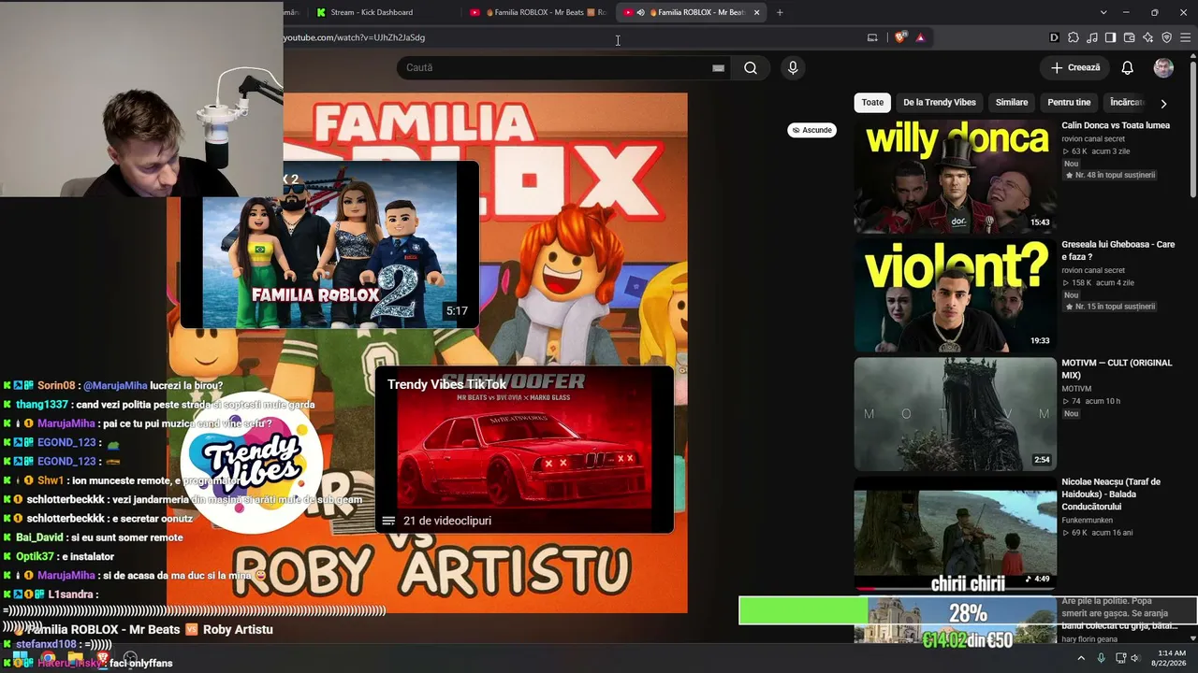Viewport: 1198px width, 673px height.
Task: Open the Nicolae Neacșu Balada video thumbnail
Action: [955, 533]
